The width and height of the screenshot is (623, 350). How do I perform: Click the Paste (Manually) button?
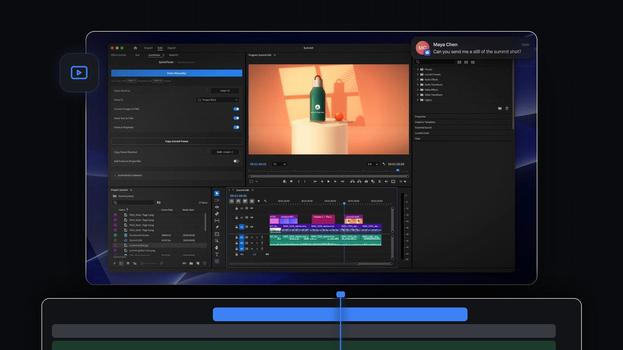pos(177,73)
